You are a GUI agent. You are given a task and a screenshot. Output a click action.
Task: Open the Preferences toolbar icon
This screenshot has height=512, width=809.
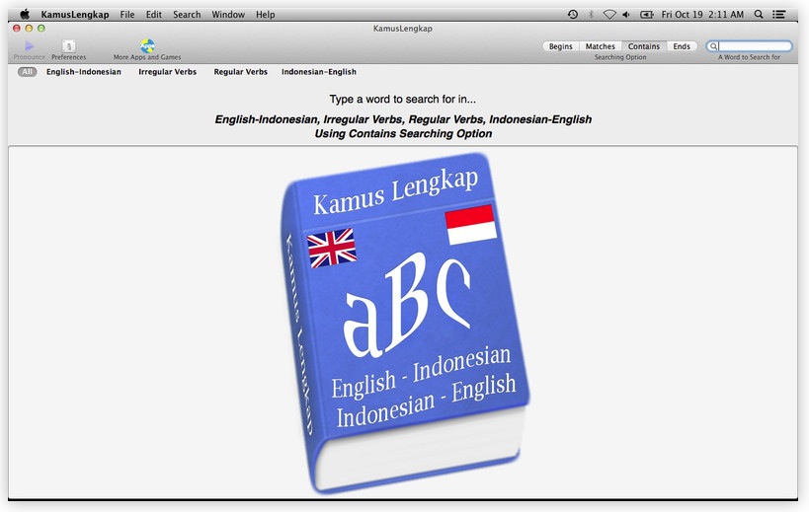[x=68, y=45]
